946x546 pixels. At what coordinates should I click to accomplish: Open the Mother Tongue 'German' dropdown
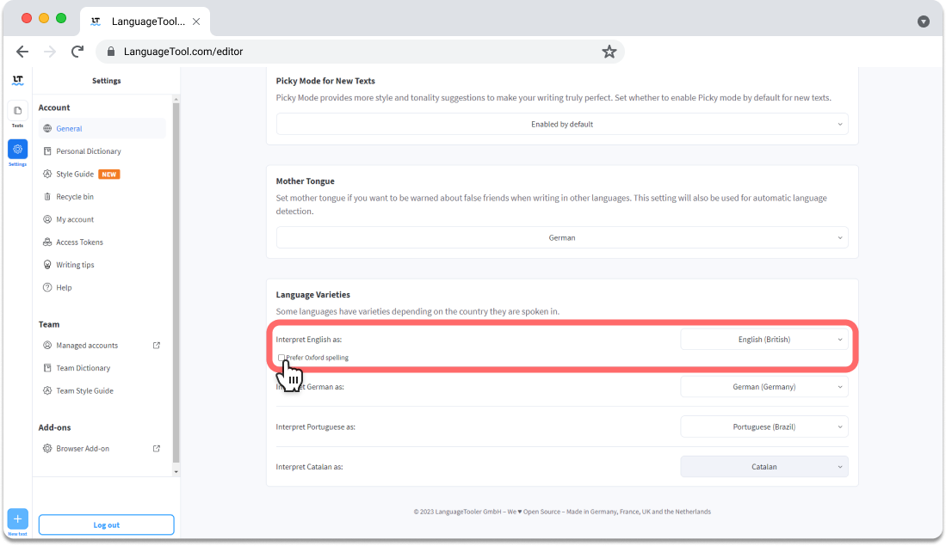pos(562,237)
